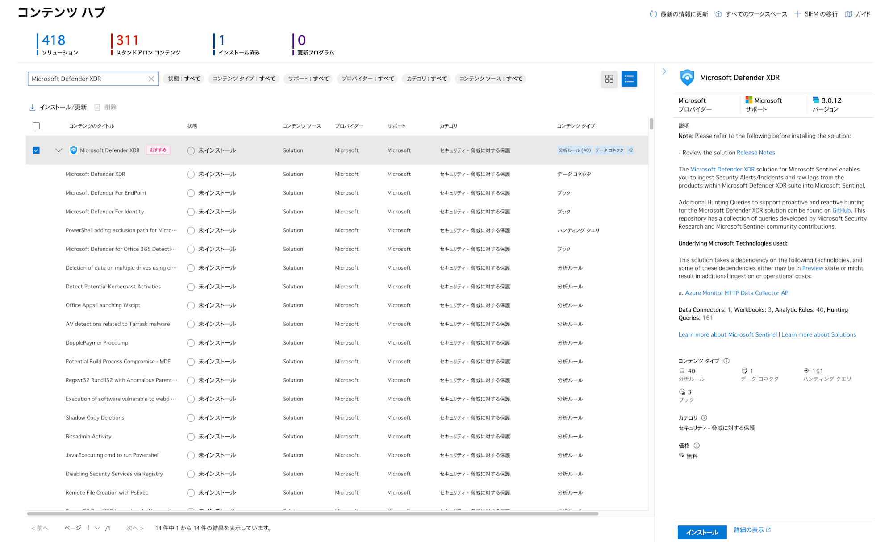Click the horizontal scrollbar below the table
Screen dimensions: 893x542
(313, 513)
